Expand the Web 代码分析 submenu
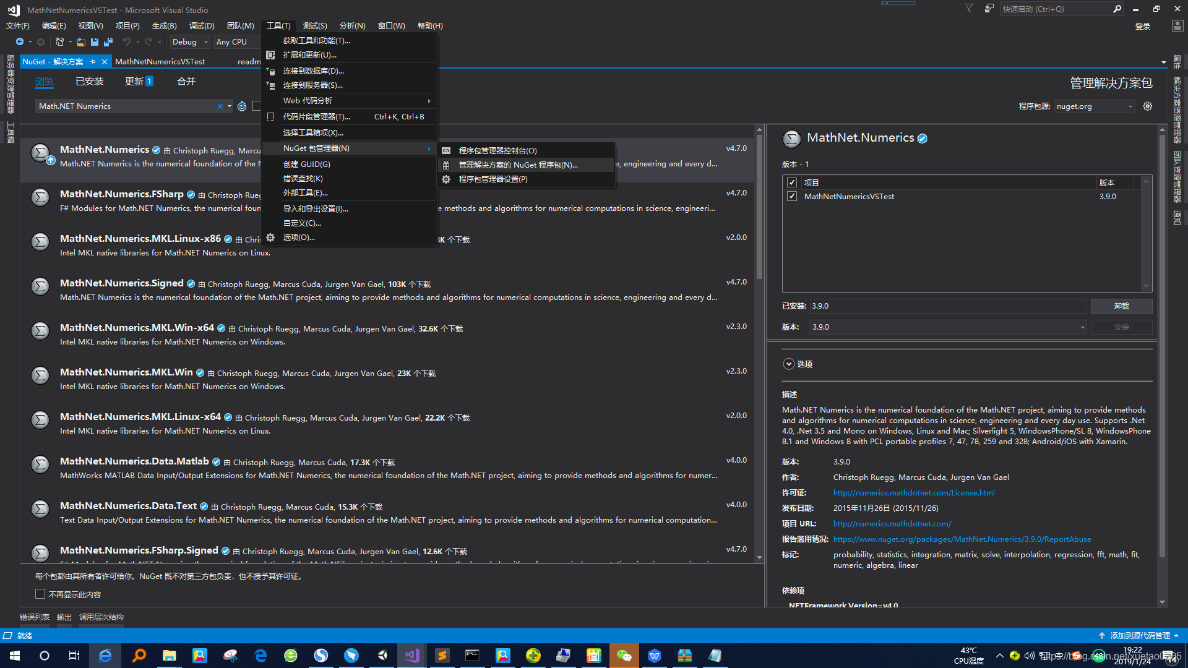 (350, 101)
